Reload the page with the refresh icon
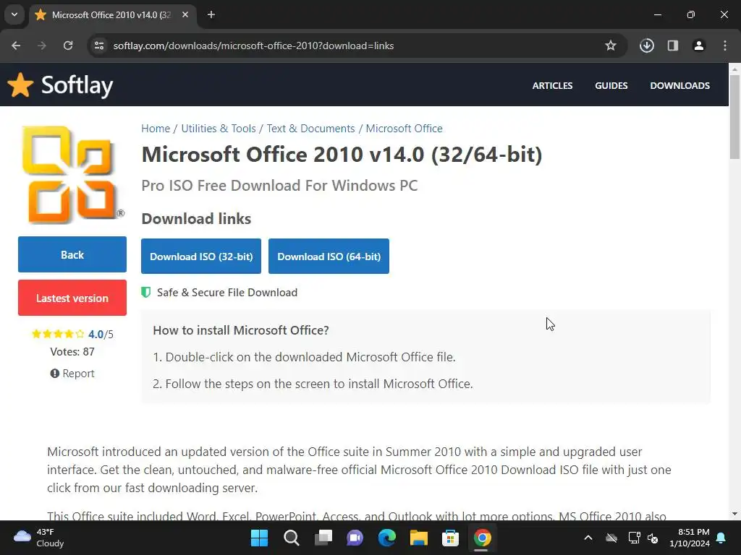This screenshot has width=741, height=555. (x=68, y=46)
